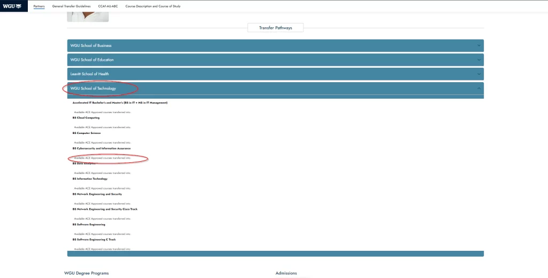548x278 pixels.
Task: Select the BS Computer Science program
Action: click(x=86, y=133)
